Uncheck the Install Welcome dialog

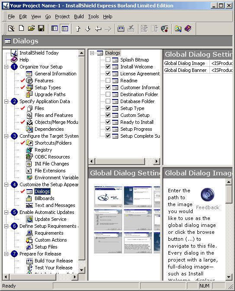pyautogui.click(x=108, y=66)
